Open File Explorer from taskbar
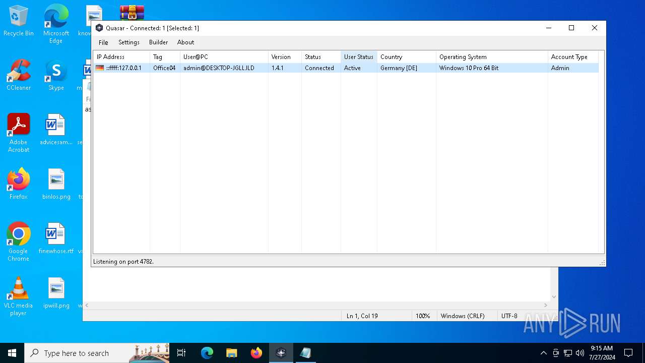The height and width of the screenshot is (363, 645). [x=231, y=353]
